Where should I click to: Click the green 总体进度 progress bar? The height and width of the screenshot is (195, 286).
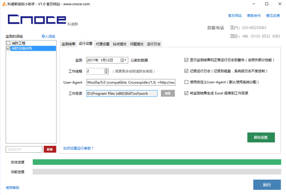point(157,162)
